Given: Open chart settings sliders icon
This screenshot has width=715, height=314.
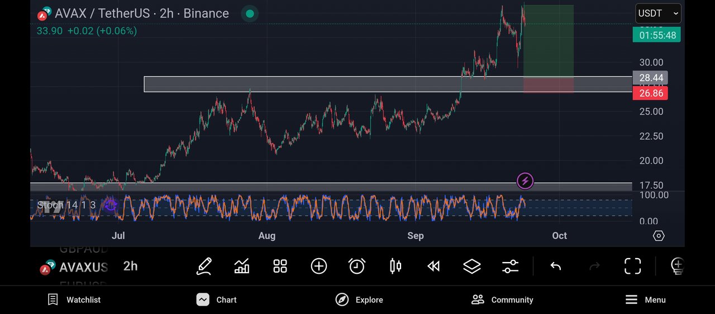Looking at the screenshot, I should pos(510,267).
